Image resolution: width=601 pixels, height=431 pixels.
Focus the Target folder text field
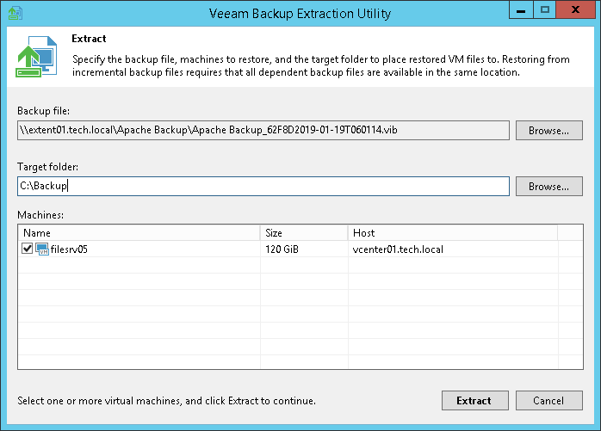pyautogui.click(x=263, y=186)
